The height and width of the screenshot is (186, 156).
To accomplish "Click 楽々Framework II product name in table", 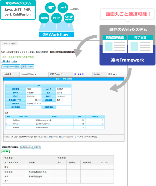I will coord(43,127).
